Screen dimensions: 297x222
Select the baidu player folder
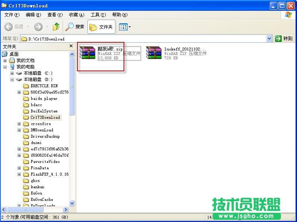click(x=44, y=98)
